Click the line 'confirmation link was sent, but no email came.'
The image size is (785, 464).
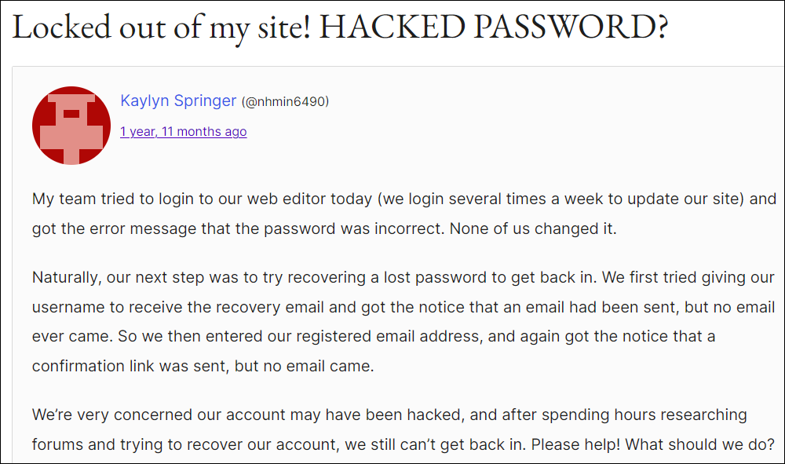[203, 366]
